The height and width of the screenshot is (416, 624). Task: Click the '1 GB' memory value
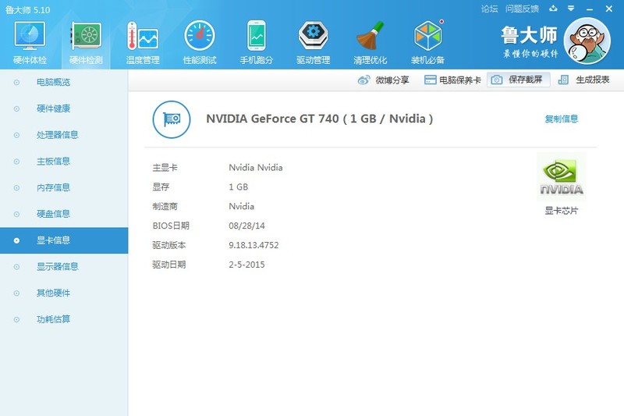[239, 187]
